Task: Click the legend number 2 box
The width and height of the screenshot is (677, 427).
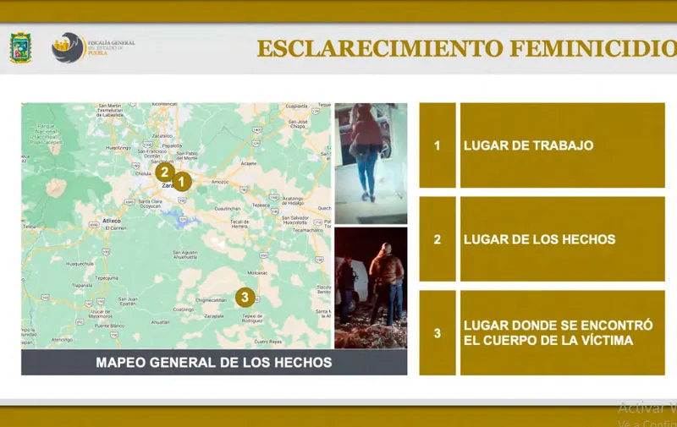Action: pos(438,239)
